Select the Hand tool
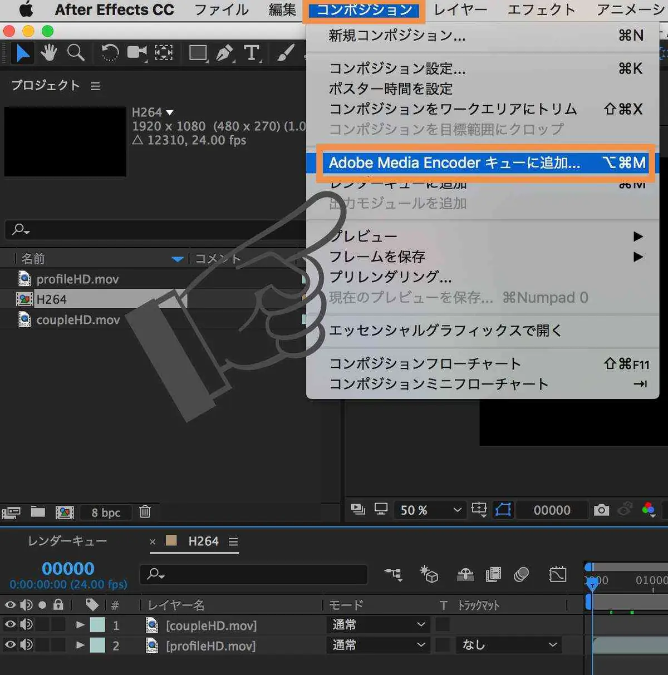Screen dimensions: 668x675 (49, 53)
